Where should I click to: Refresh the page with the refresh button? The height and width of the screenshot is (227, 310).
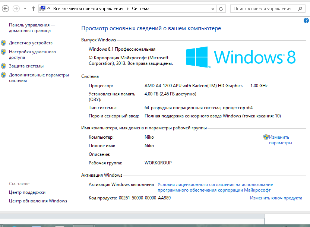point(221,9)
